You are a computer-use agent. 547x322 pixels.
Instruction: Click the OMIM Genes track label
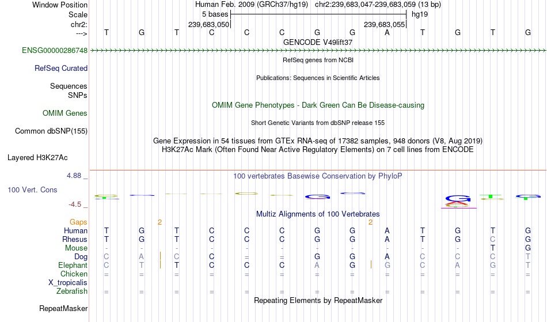click(65, 113)
